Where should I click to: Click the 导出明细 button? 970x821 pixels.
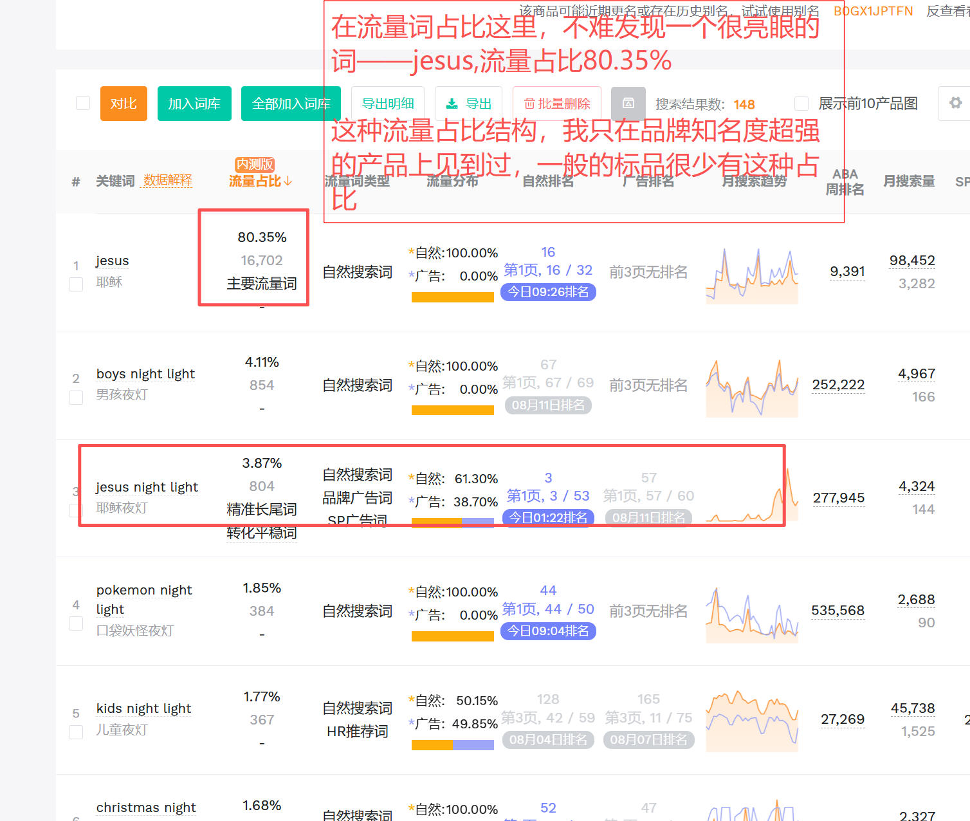pyautogui.click(x=388, y=104)
